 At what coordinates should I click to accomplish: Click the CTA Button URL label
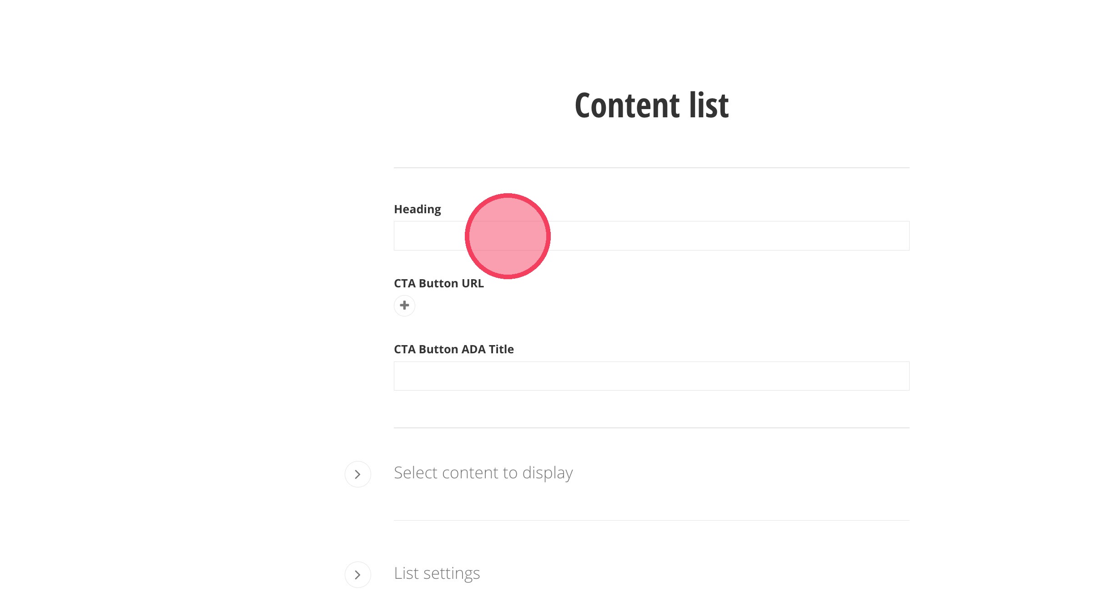438,283
